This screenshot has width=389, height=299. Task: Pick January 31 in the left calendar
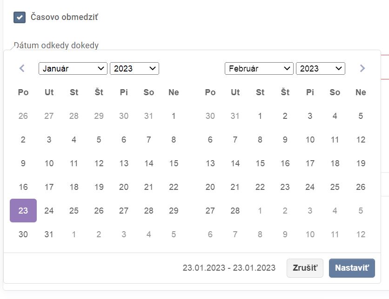49,234
